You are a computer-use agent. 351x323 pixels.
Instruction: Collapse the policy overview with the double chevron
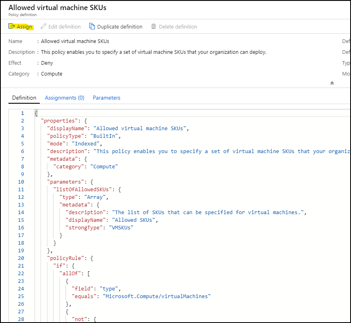332,83
